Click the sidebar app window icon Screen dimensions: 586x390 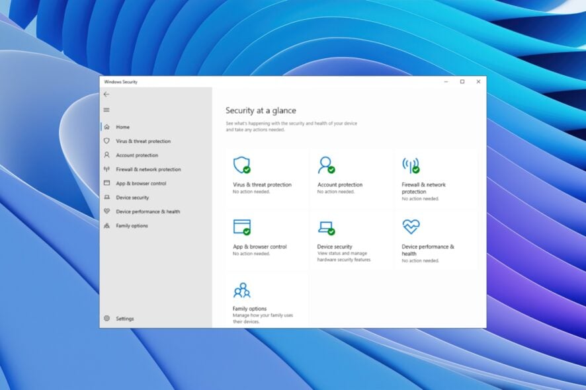pos(107,183)
